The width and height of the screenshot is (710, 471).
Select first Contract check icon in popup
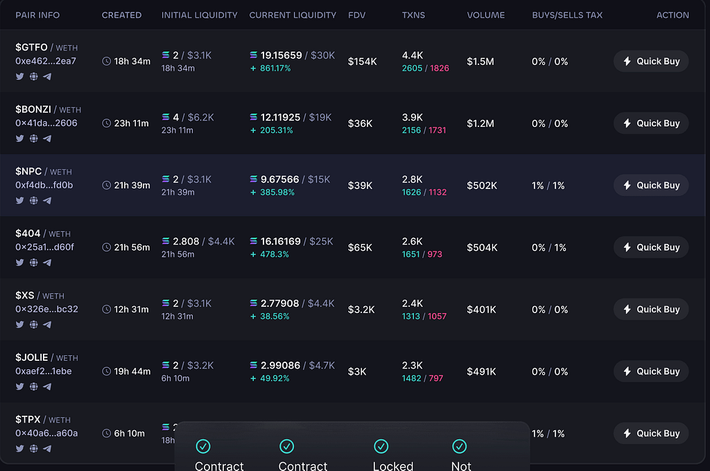click(203, 447)
